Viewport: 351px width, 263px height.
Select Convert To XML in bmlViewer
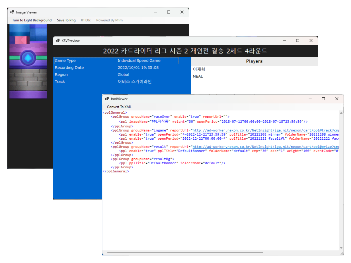[119, 107]
